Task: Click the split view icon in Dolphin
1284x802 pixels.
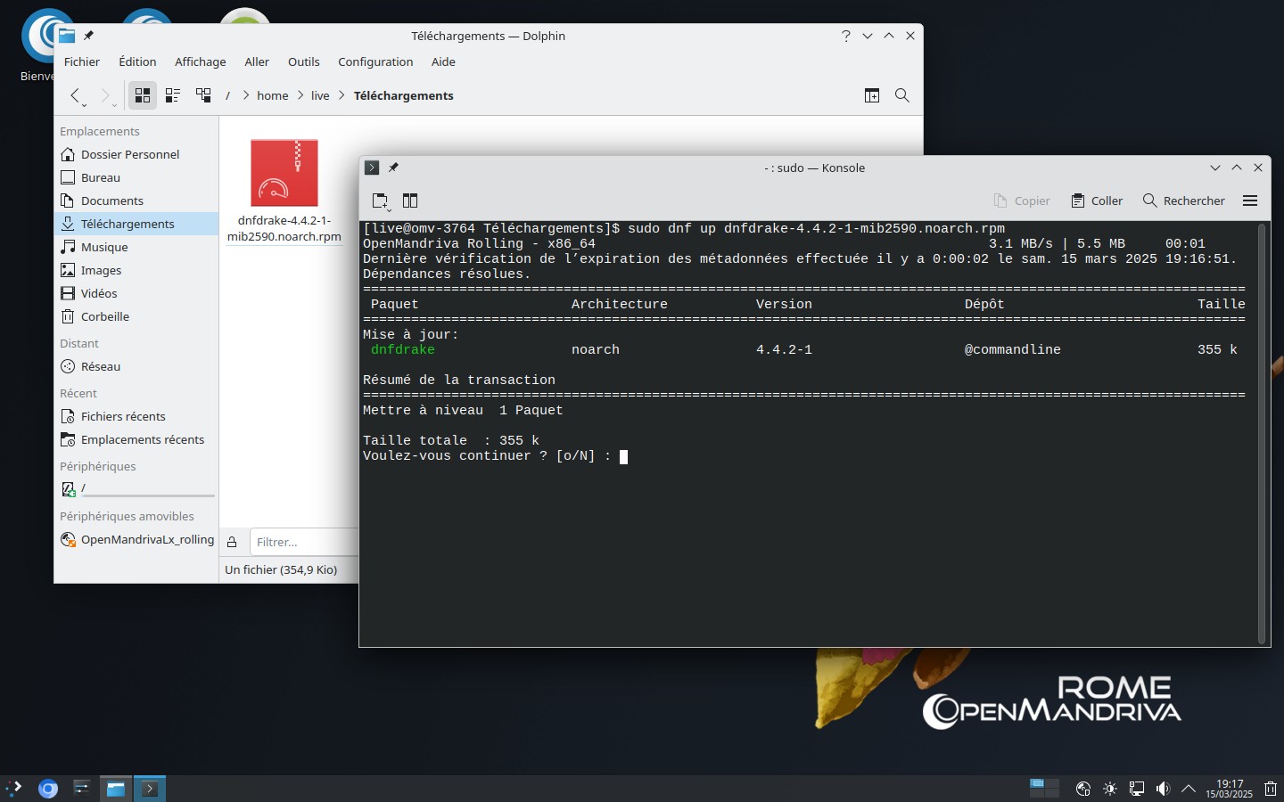Action: pyautogui.click(x=872, y=95)
